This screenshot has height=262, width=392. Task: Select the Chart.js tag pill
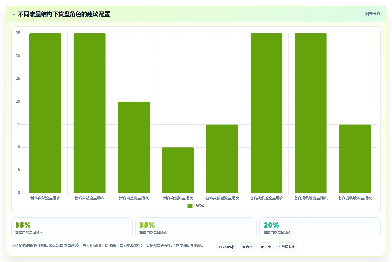point(227,247)
